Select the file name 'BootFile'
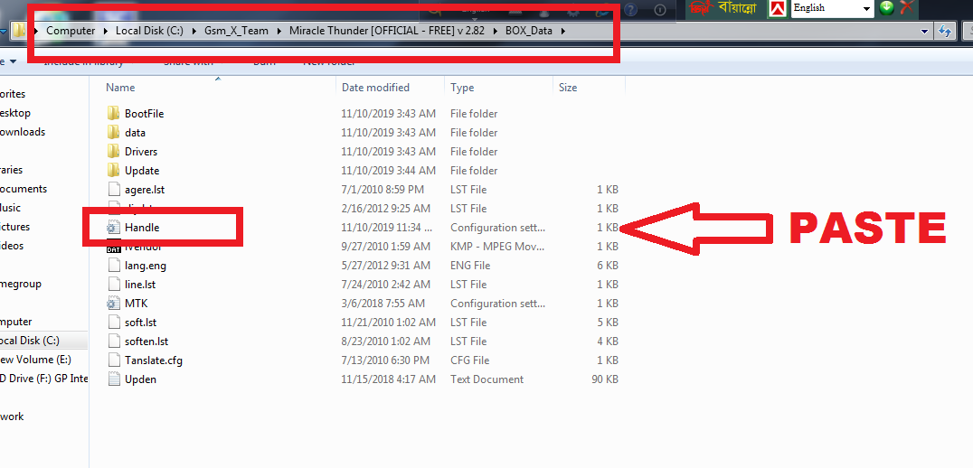This screenshot has width=973, height=468. click(x=144, y=114)
